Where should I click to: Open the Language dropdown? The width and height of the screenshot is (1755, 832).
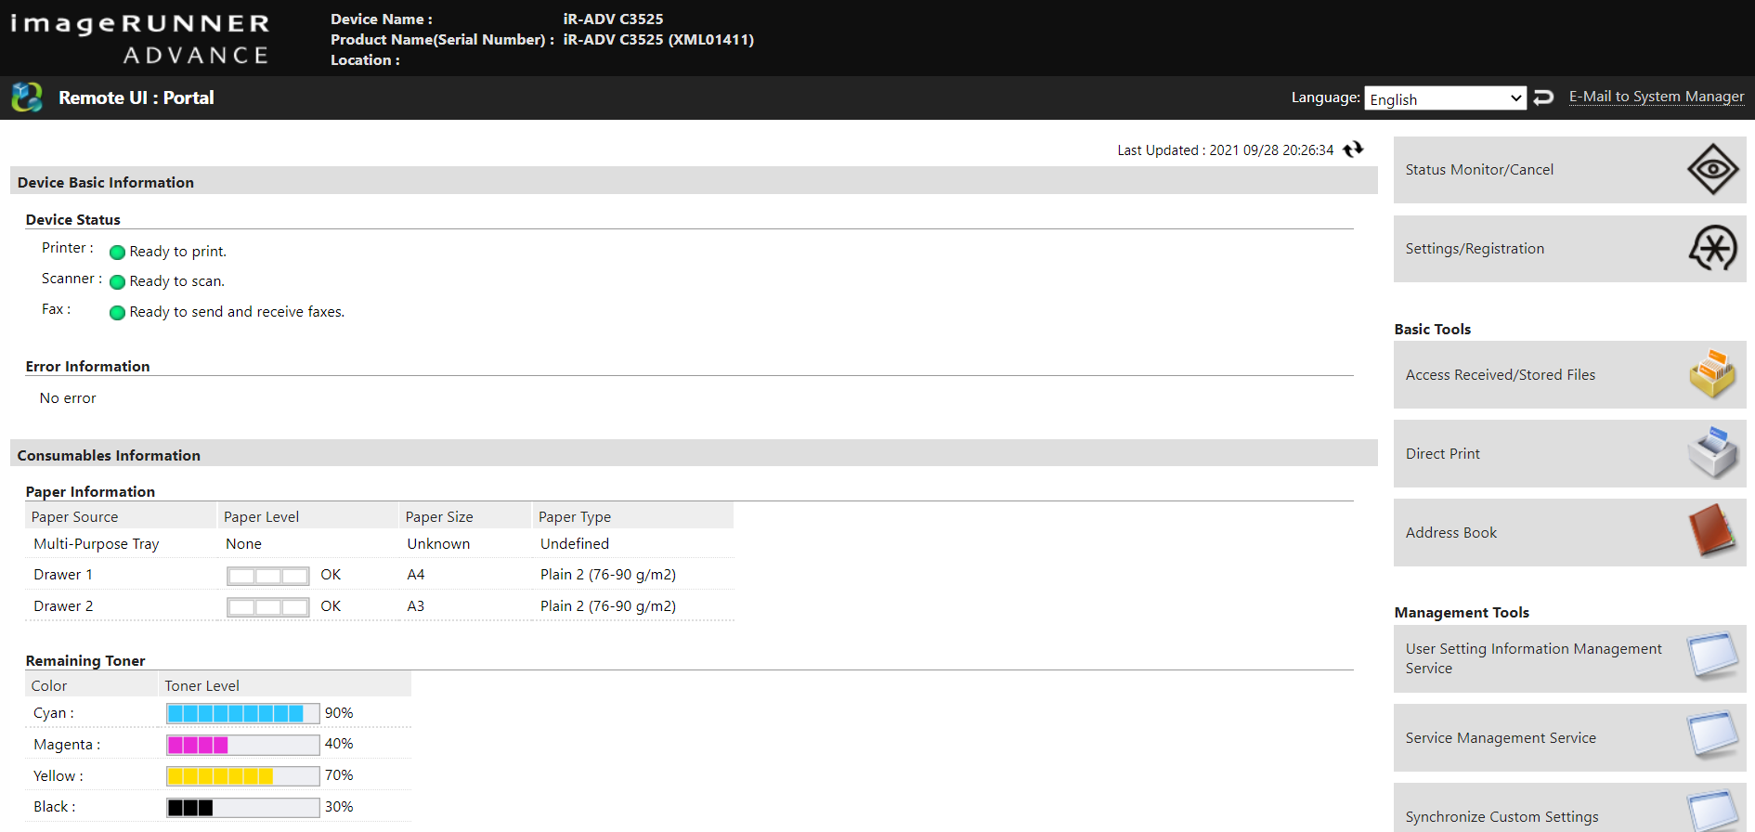(x=1445, y=98)
